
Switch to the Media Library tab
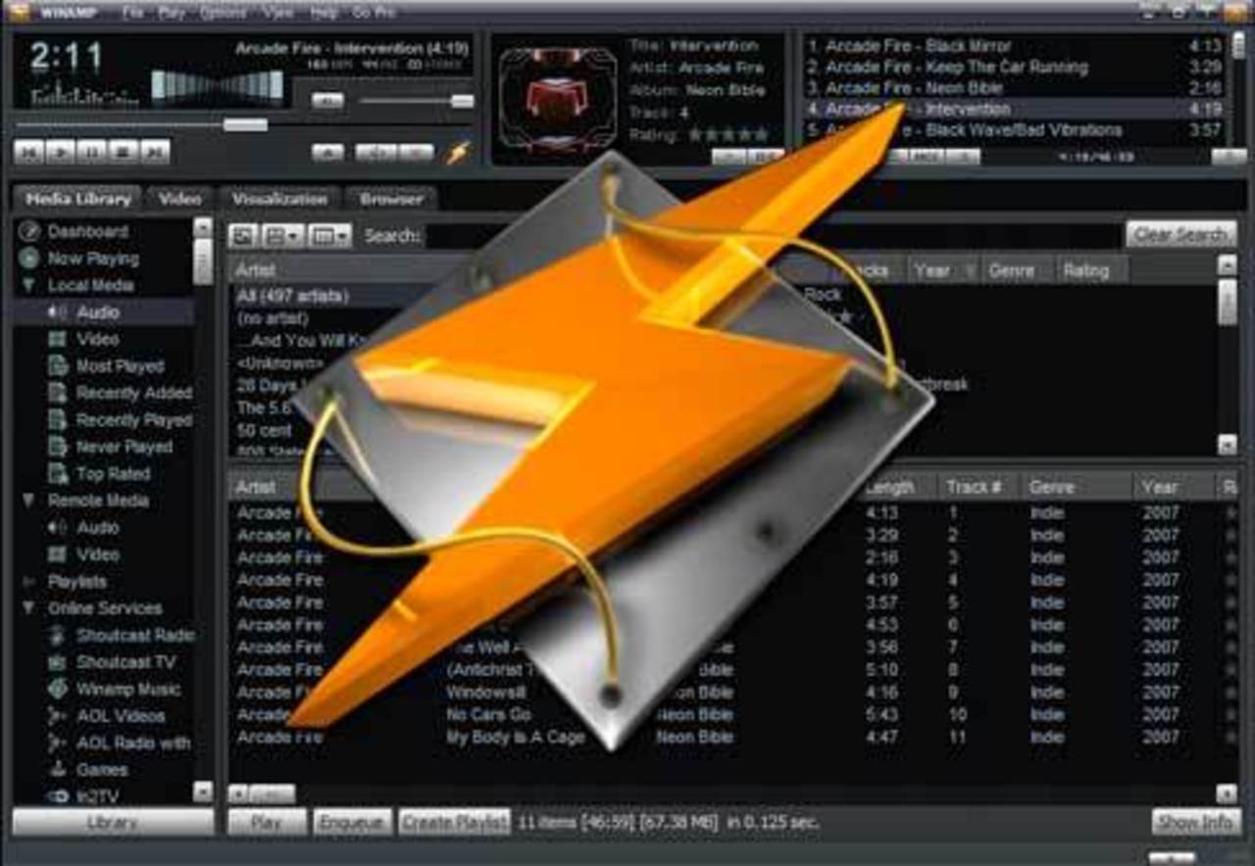pos(77,199)
